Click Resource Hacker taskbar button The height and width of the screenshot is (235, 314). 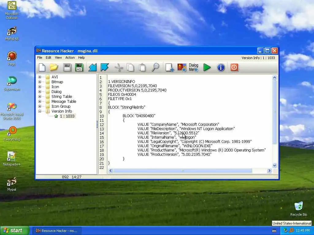[57, 231]
